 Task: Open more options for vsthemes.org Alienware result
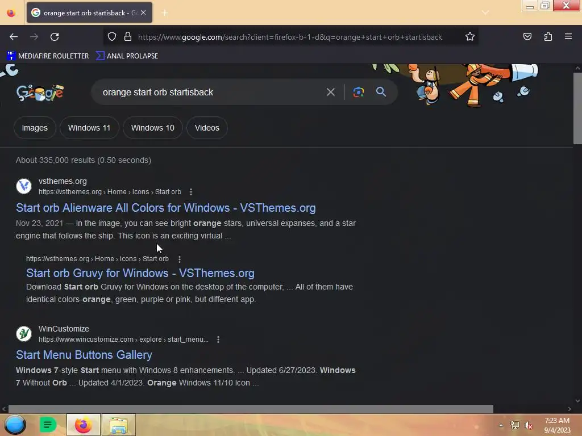coord(191,192)
